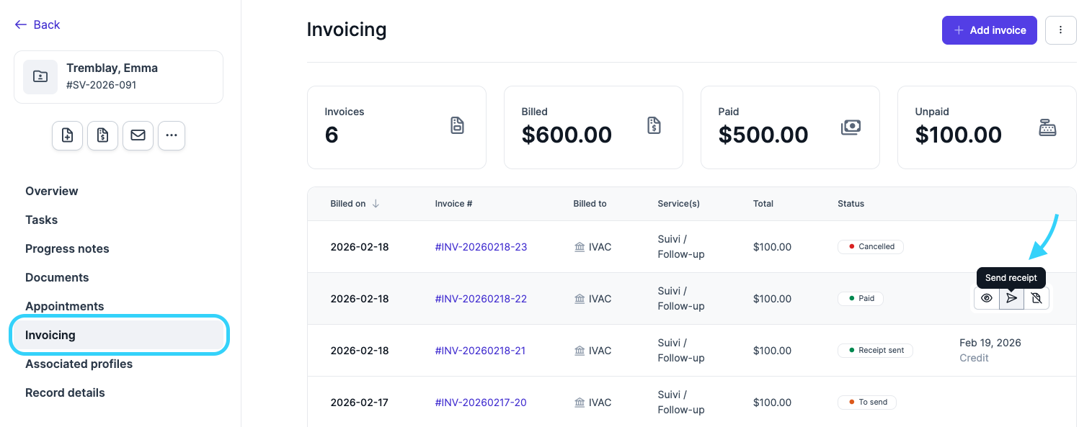The width and height of the screenshot is (1092, 427).
Task: Click the Unpaid card register icon
Action: pos(1047,127)
